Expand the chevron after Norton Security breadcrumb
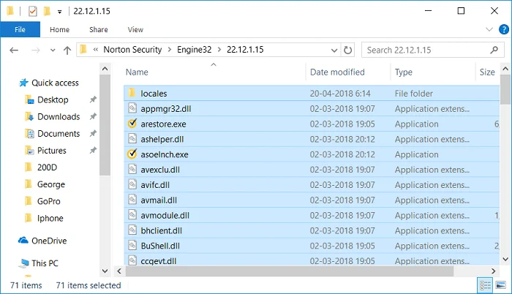 170,50
